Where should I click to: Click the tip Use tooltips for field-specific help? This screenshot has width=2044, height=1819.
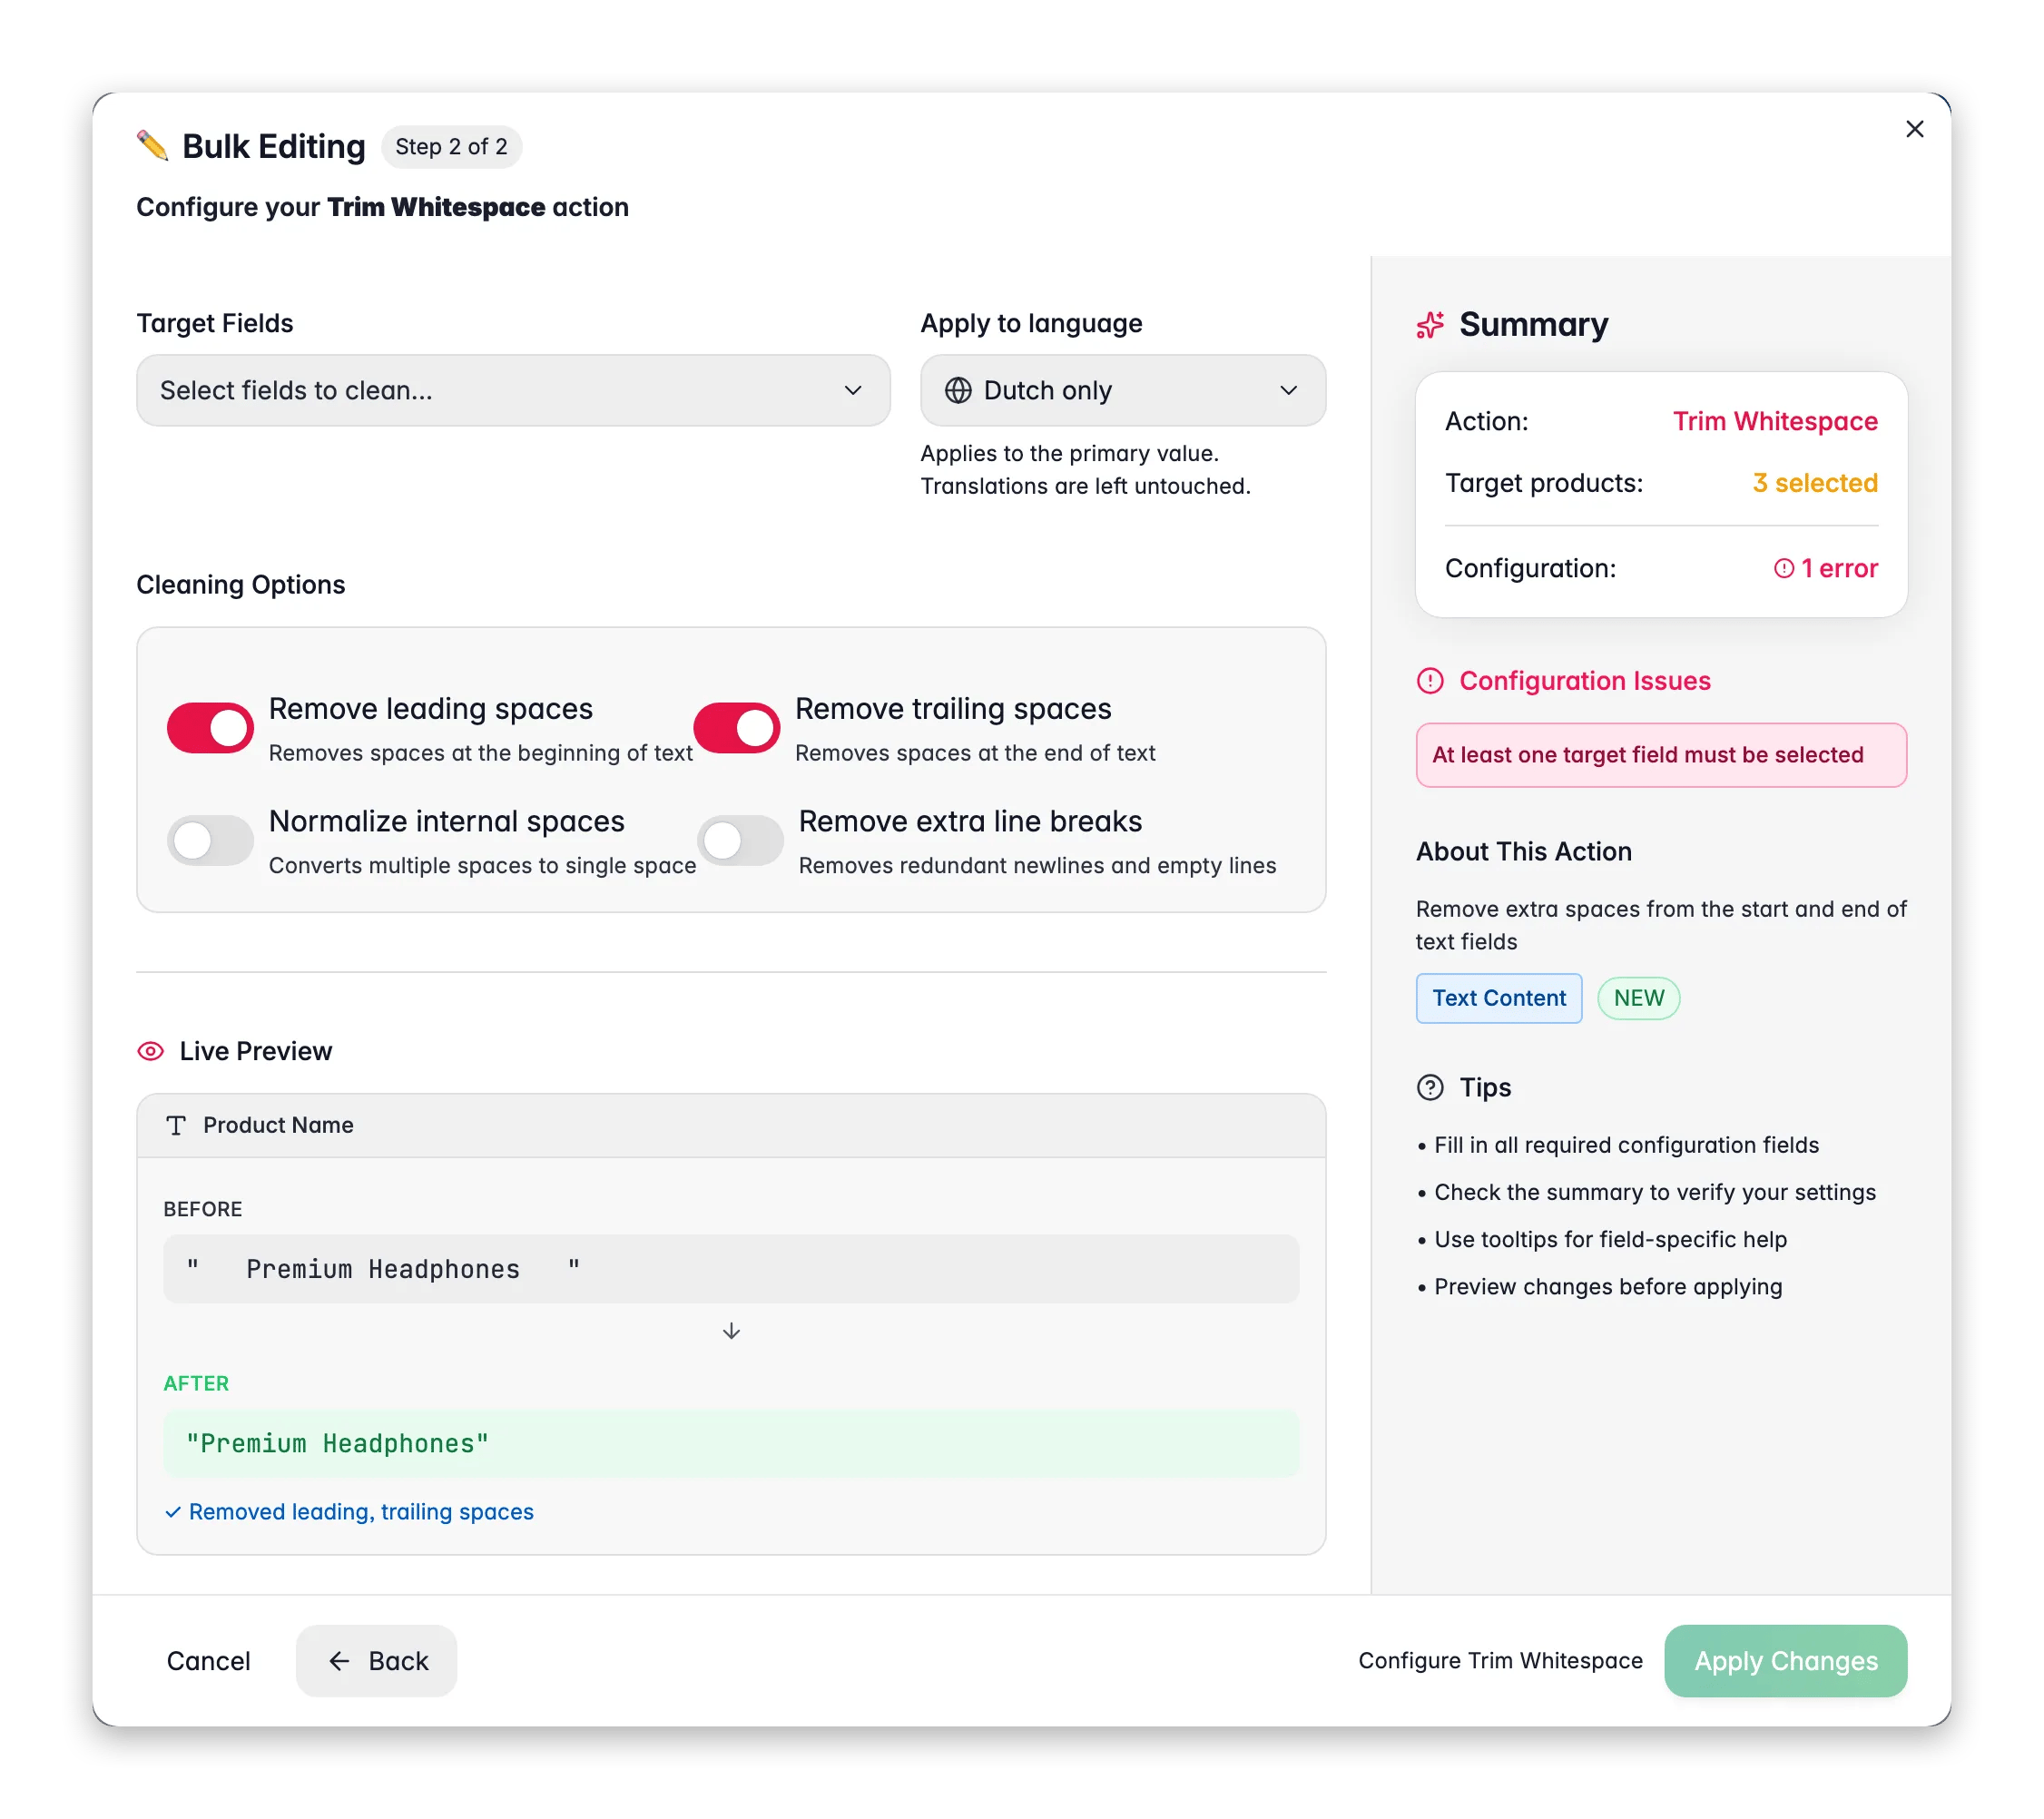(x=1610, y=1240)
